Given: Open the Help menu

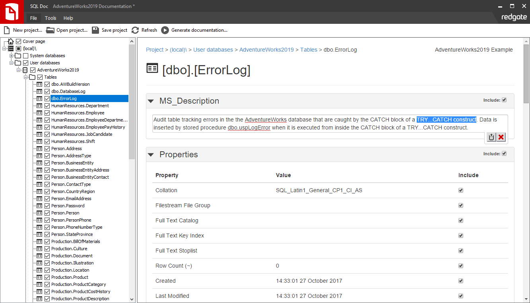Looking at the screenshot, I should 68,18.
